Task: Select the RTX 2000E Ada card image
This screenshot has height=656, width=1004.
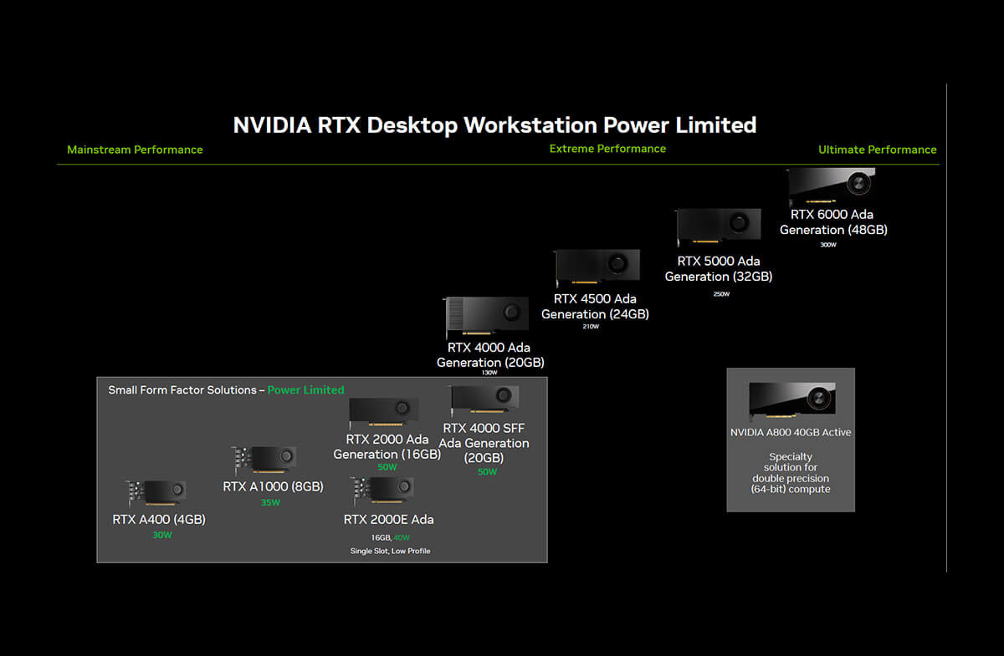Action: tap(383, 492)
